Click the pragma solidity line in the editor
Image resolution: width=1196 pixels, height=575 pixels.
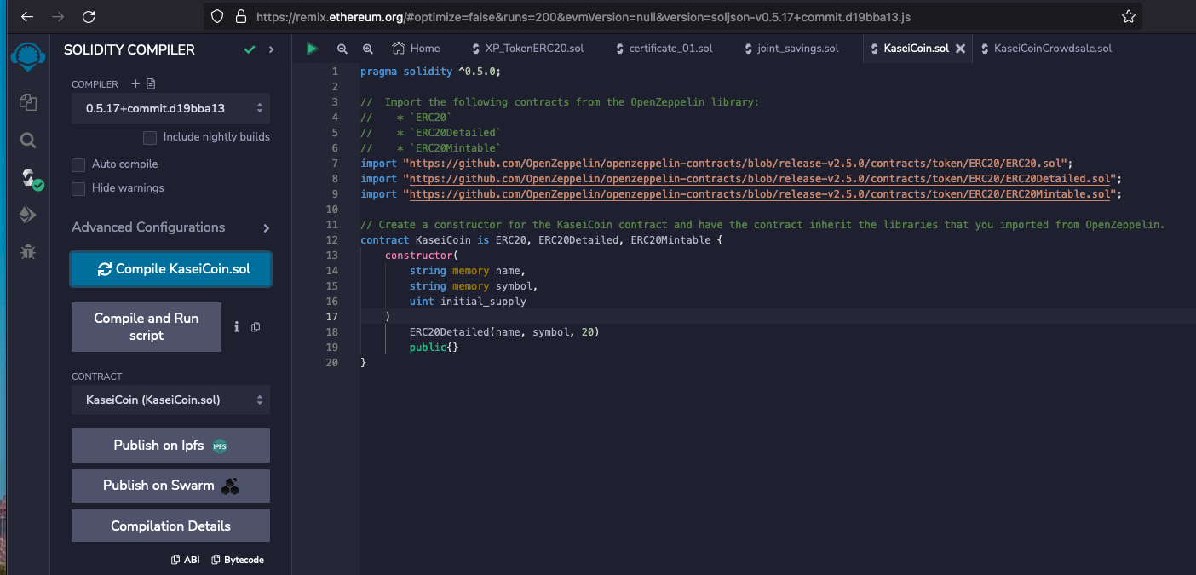coord(431,72)
